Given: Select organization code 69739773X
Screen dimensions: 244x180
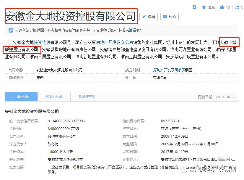Looking at the screenshot, I should [x=170, y=121].
